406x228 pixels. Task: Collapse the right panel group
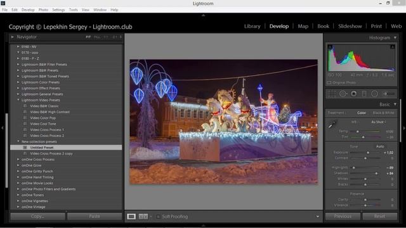[404, 128]
